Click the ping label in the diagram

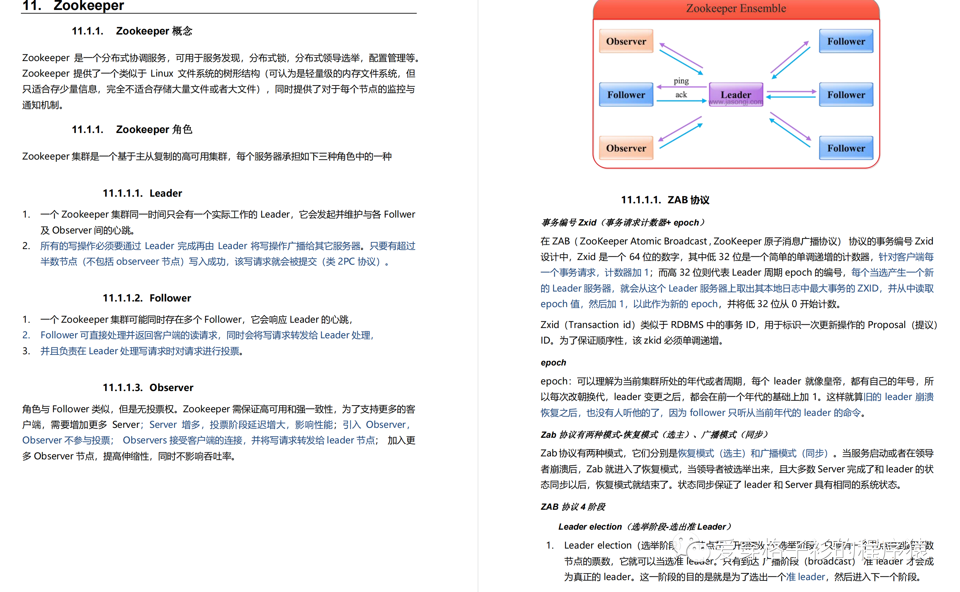[681, 81]
